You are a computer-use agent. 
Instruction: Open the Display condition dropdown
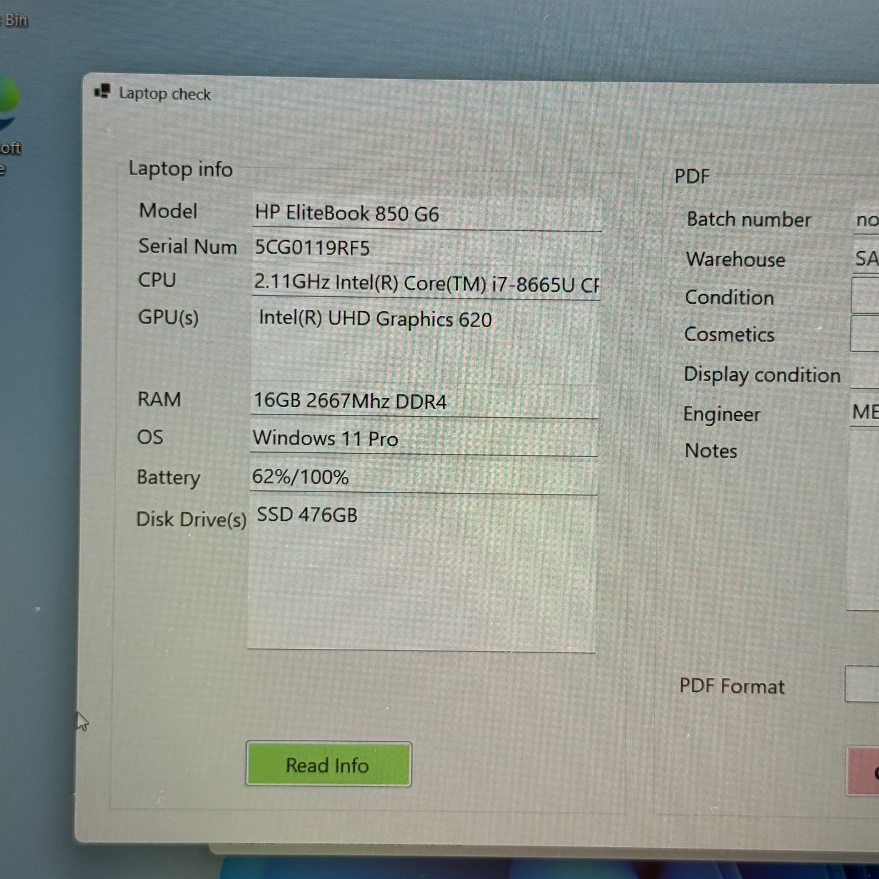[x=865, y=372]
